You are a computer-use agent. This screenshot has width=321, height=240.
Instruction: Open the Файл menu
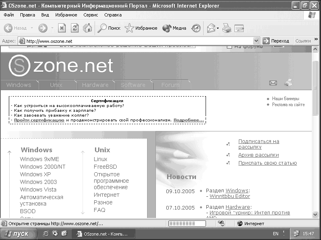[x=9, y=15]
